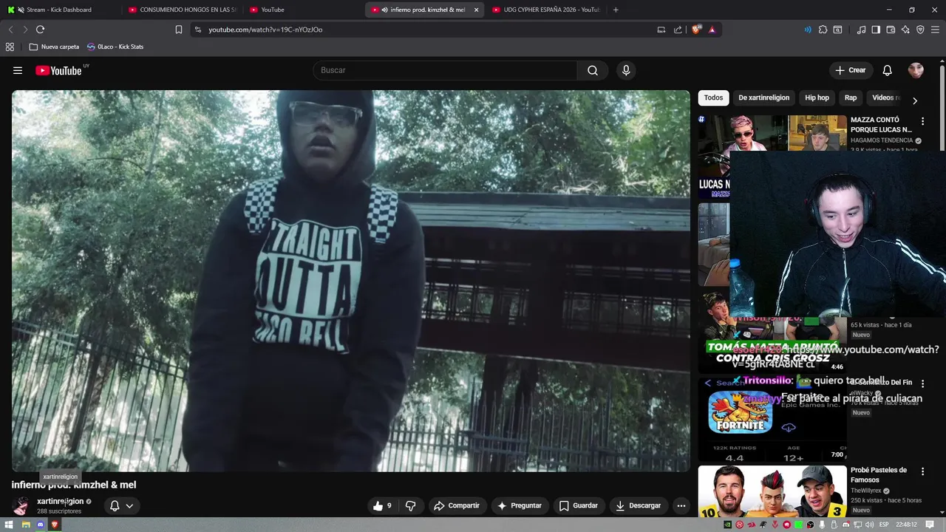Click the share page icon in address bar
Screen dimensions: 946x532
[678, 30]
